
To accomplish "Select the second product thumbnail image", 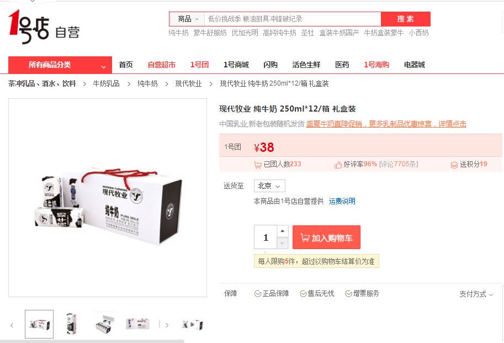I will [71, 324].
